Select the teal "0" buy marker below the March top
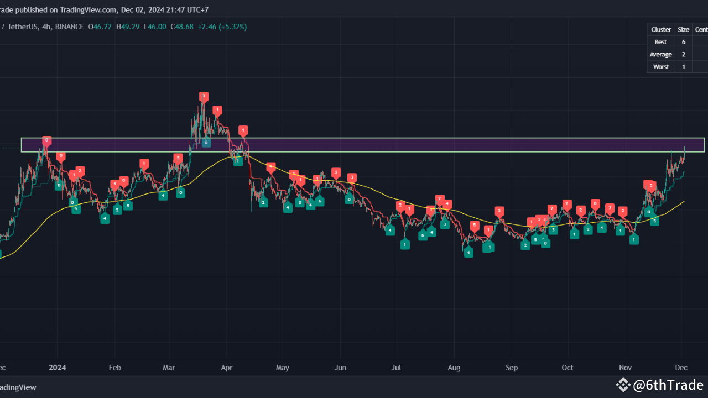 pyautogui.click(x=206, y=142)
